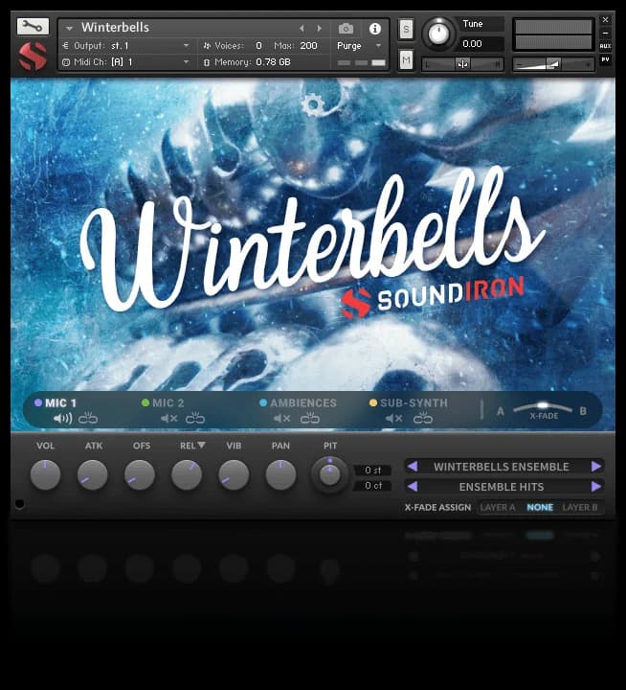The height and width of the screenshot is (690, 626).
Task: Click the PAN knob
Action: point(280,475)
